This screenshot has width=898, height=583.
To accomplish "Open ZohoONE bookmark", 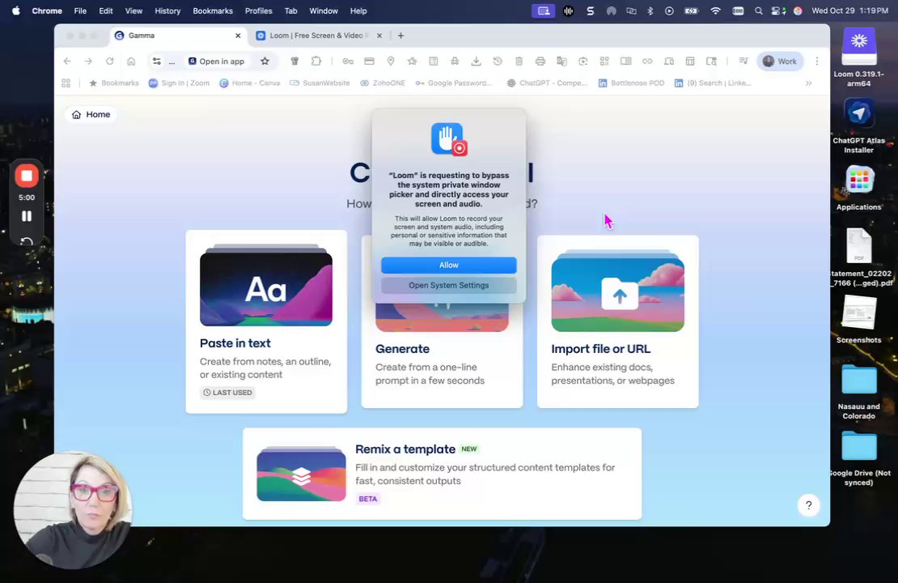I will tap(383, 83).
